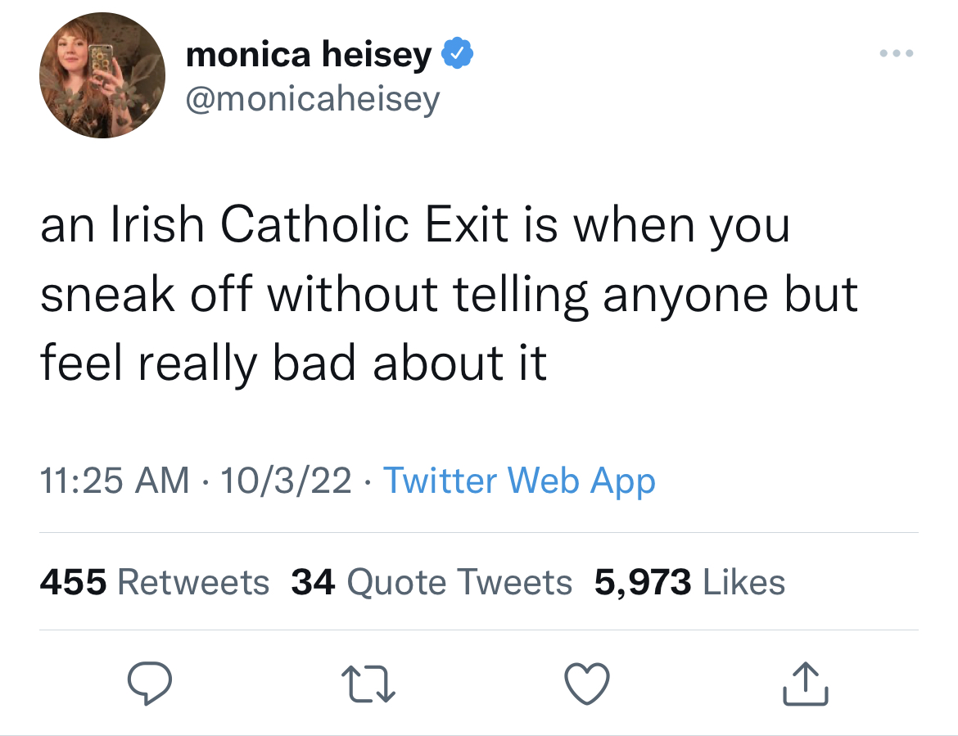The height and width of the screenshot is (736, 958).
Task: Open the reply composer via speech bubble icon
Action: pyautogui.click(x=151, y=683)
